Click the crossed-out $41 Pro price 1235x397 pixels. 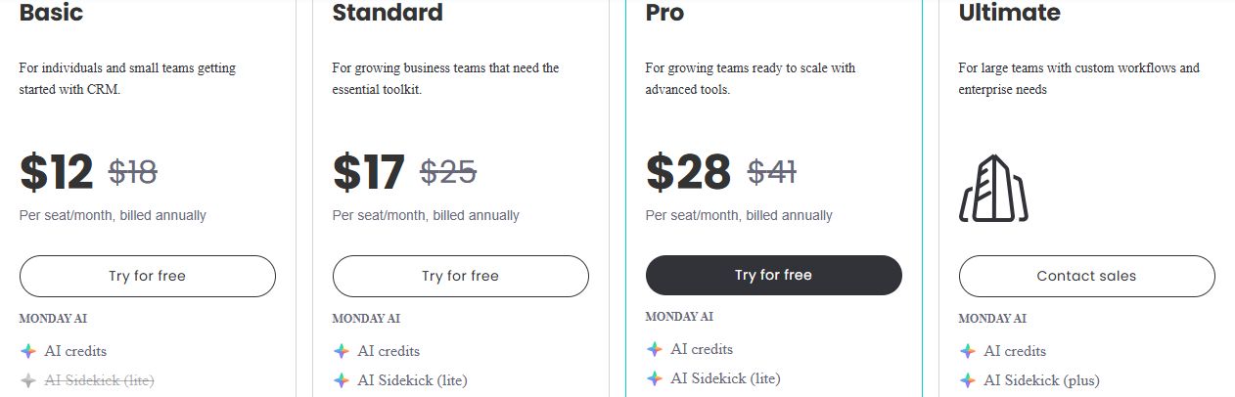(x=772, y=173)
